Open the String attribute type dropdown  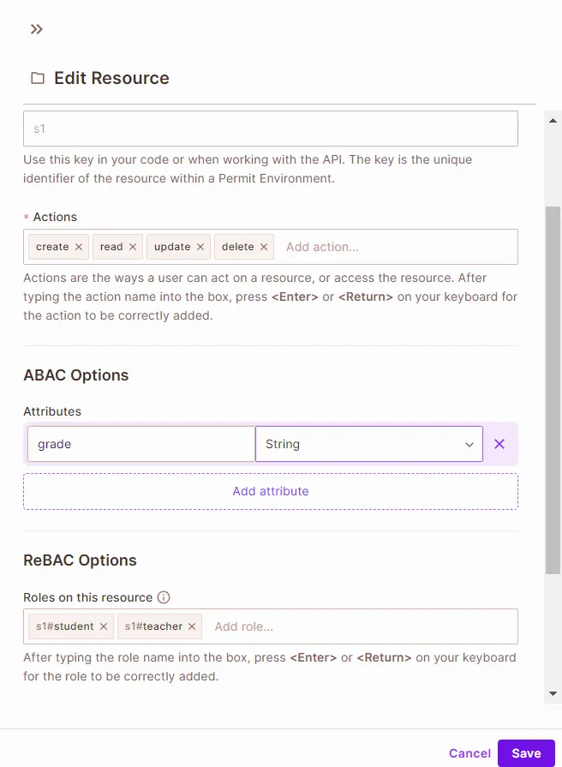point(368,444)
